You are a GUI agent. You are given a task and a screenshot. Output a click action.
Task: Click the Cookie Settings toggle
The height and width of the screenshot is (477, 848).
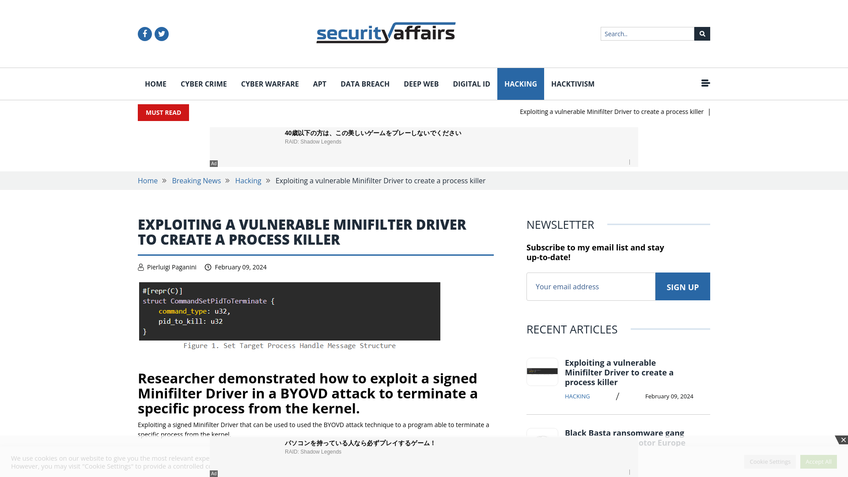(770, 461)
